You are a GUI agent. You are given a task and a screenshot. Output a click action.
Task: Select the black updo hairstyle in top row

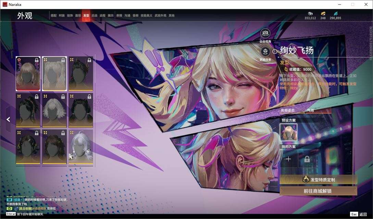click(x=81, y=74)
